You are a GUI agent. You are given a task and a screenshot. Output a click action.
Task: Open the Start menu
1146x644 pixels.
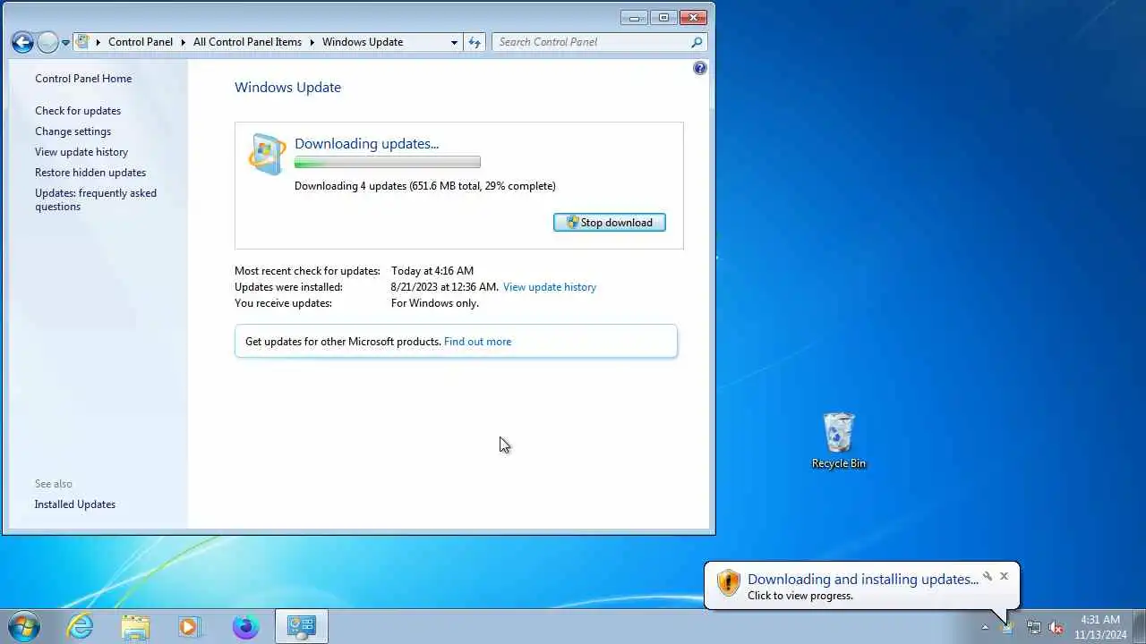pos(24,626)
